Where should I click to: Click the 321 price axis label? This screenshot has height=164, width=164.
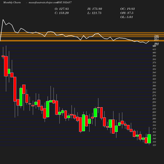coord(154,79)
